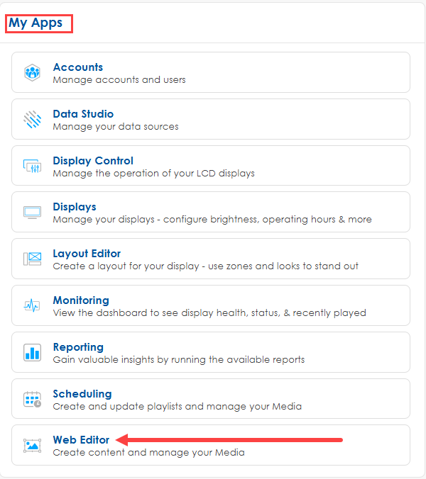This screenshot has width=426, height=479.
Task: Open the Displays title link
Action: pos(75,207)
